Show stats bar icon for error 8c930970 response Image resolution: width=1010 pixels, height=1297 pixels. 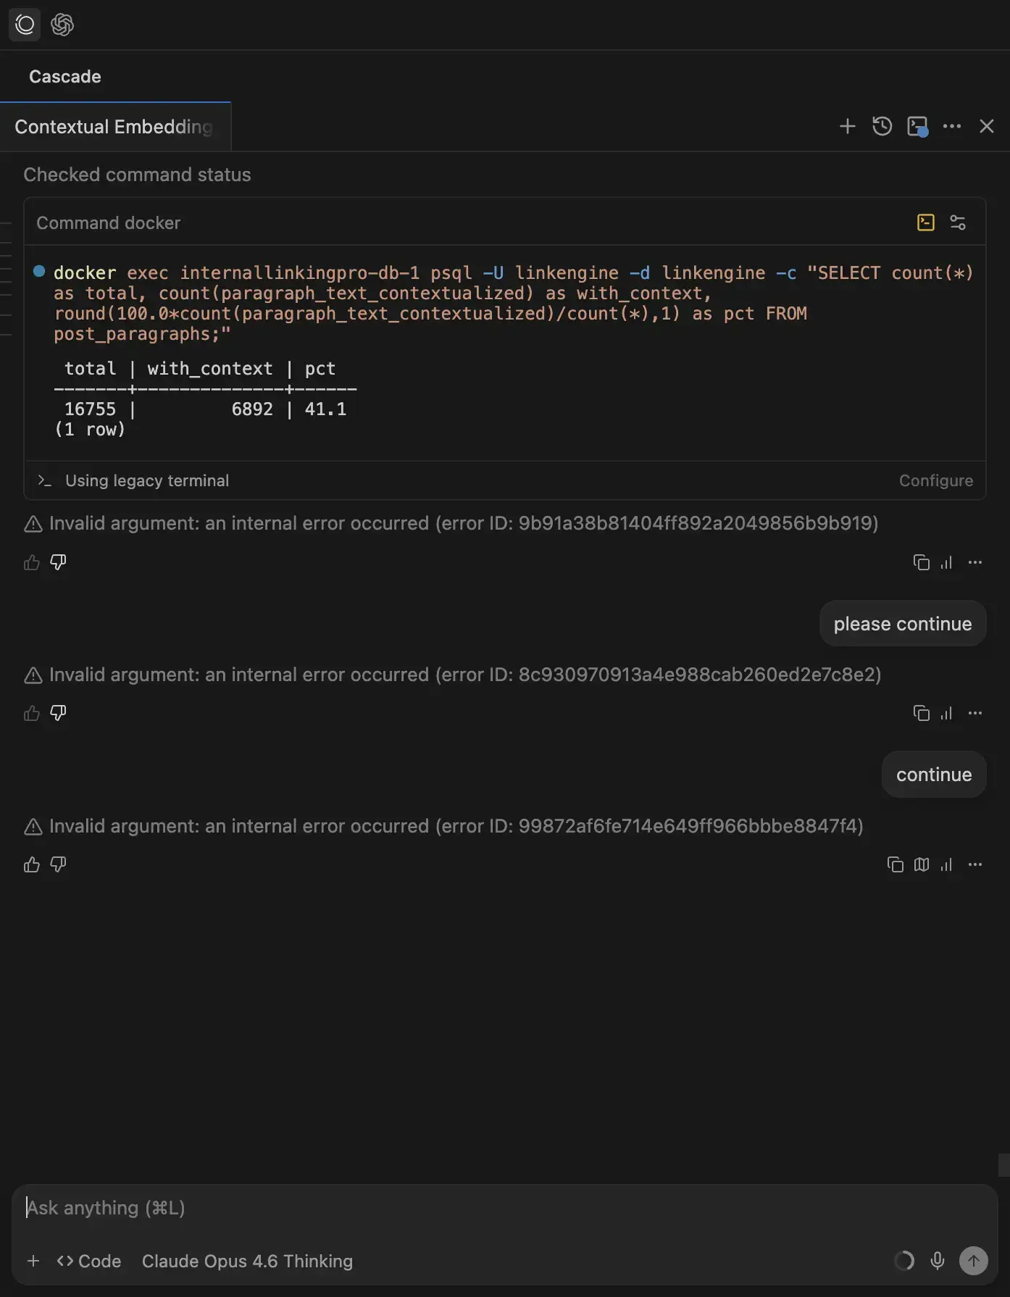pyautogui.click(x=946, y=713)
